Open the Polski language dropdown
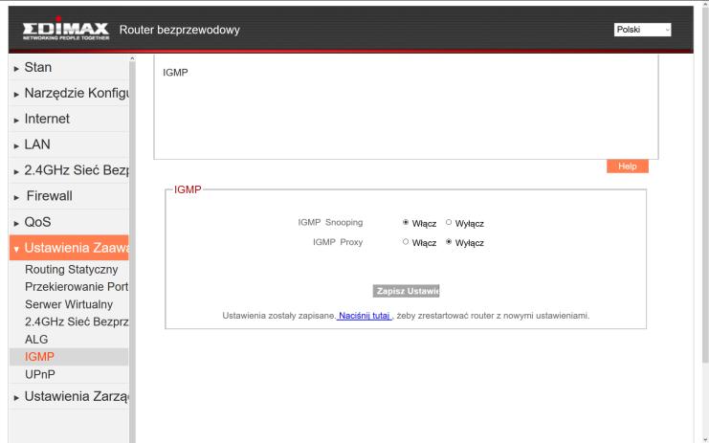Screen dimensions: 709x443 tap(642, 30)
